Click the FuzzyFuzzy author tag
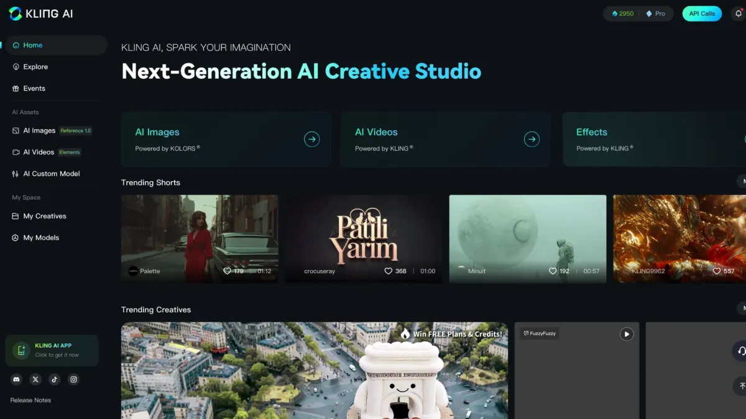The width and height of the screenshot is (746, 419). (x=540, y=333)
